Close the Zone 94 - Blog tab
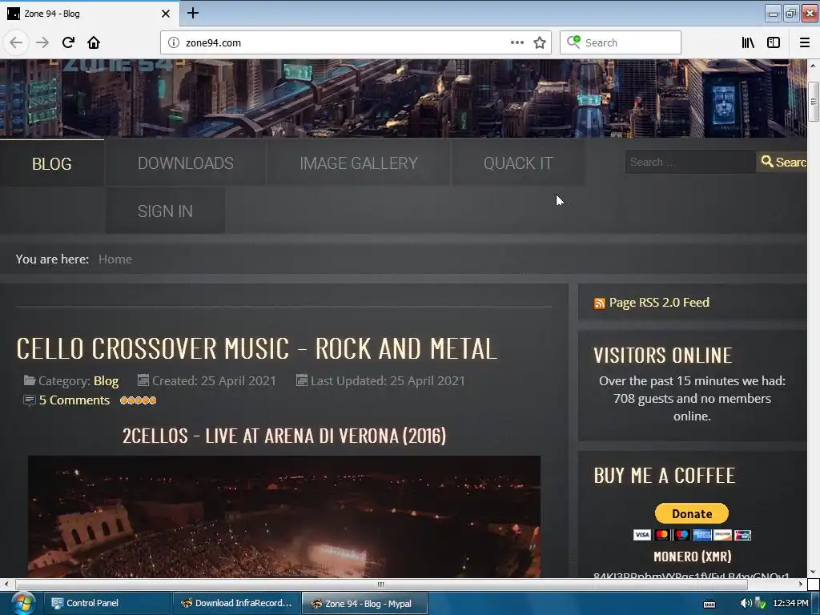The height and width of the screenshot is (615, 820). click(165, 14)
